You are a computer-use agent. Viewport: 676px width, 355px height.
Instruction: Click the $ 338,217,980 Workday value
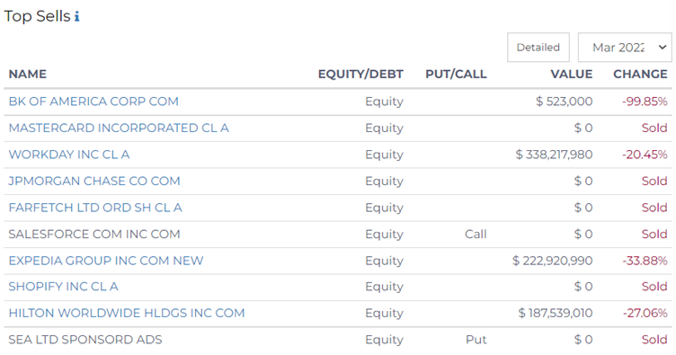(554, 155)
